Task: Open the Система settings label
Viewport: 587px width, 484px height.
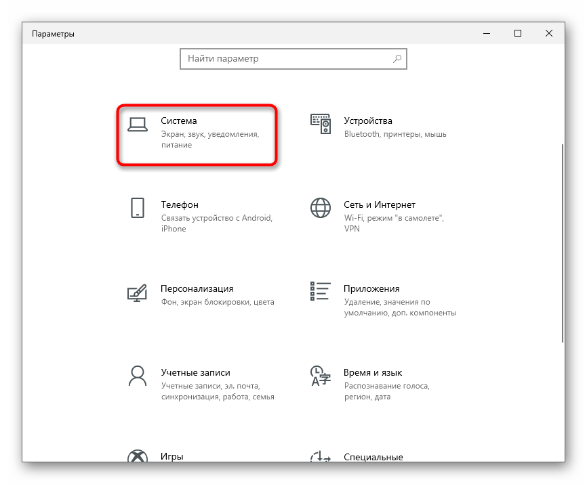Action: tap(179, 121)
